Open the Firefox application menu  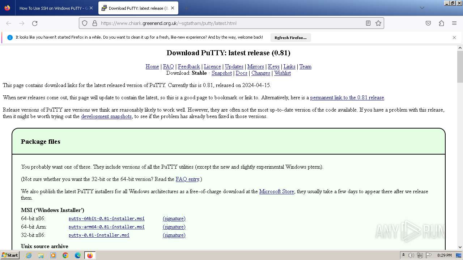pos(454,23)
